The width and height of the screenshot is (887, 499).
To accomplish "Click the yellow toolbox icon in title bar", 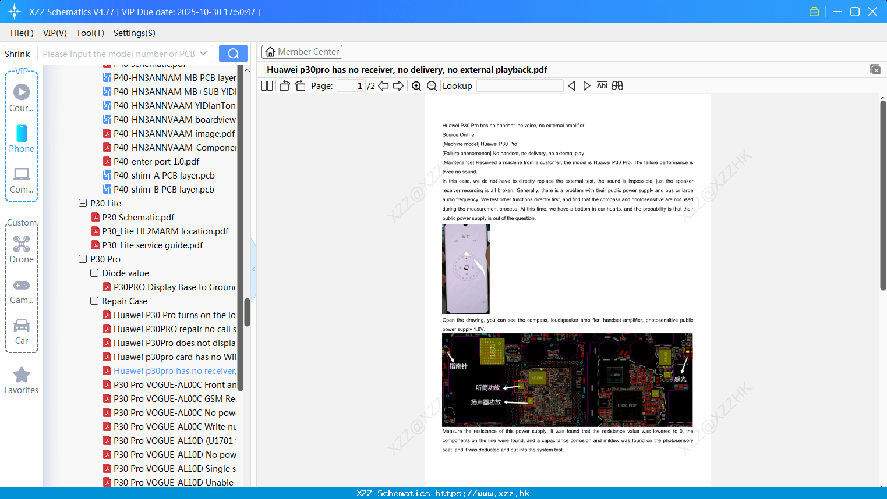I will [x=814, y=12].
